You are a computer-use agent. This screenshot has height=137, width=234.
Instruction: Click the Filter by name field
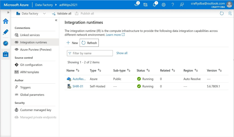pyautogui.click(x=92, y=53)
